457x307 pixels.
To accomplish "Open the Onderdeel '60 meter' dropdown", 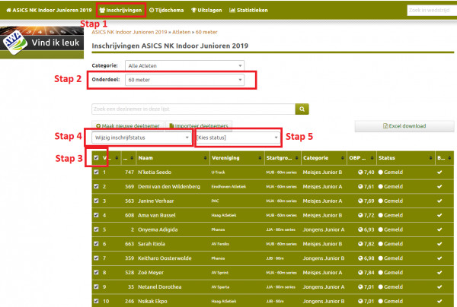I will tap(185, 80).
